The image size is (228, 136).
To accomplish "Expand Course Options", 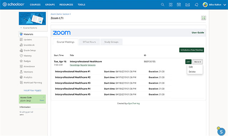I will [x=29, y=28].
